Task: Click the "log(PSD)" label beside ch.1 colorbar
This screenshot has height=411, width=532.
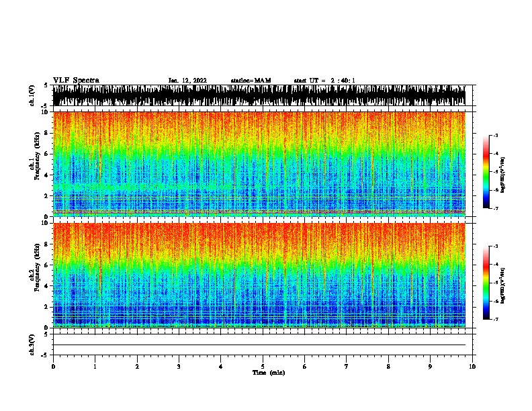Action: pyautogui.click(x=502, y=175)
